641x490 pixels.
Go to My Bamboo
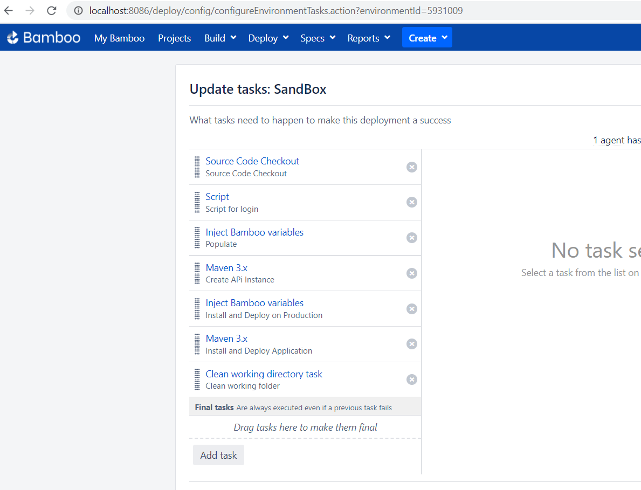click(119, 38)
